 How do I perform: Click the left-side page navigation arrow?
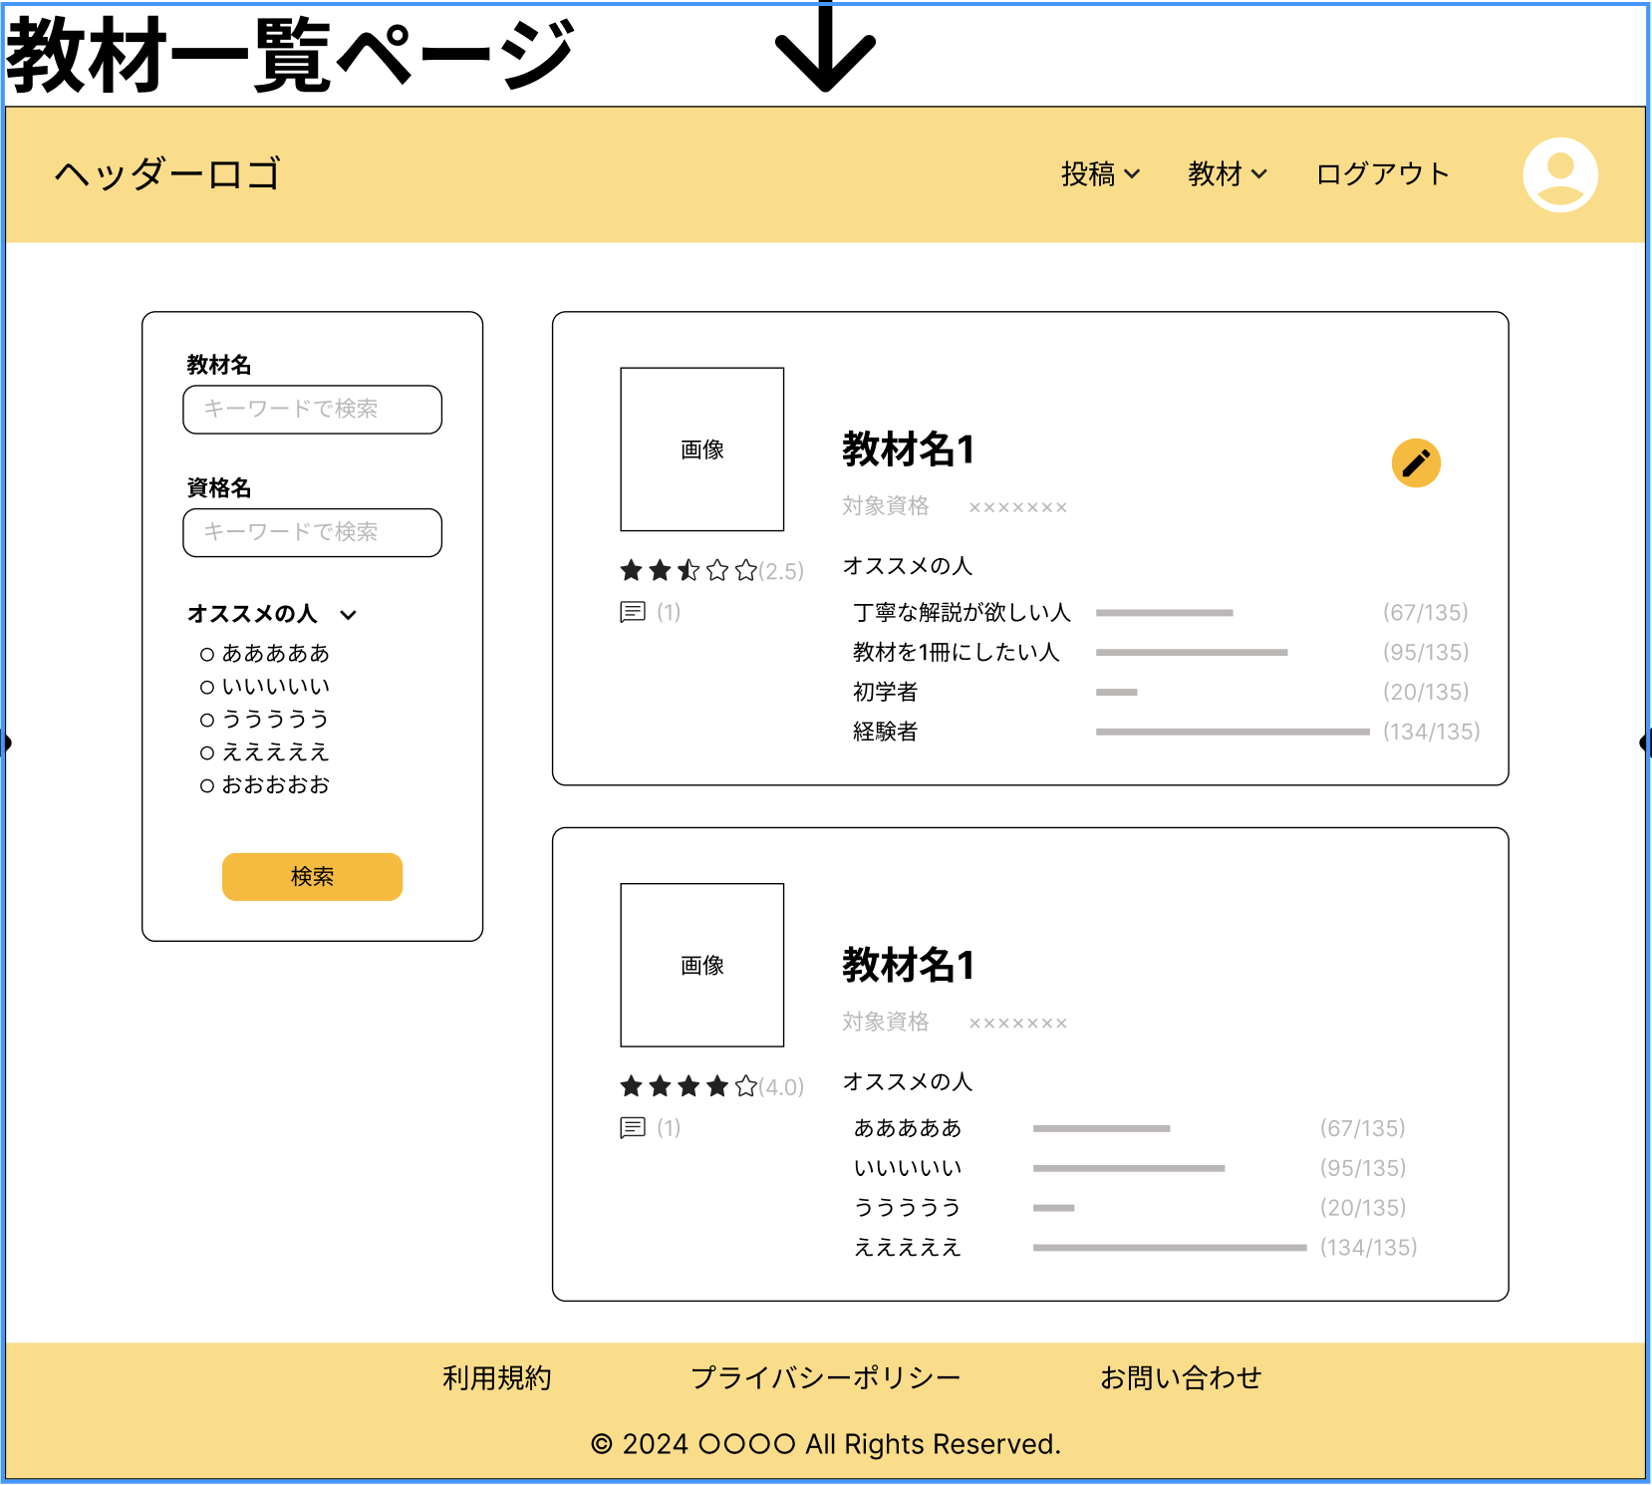coord(6,742)
